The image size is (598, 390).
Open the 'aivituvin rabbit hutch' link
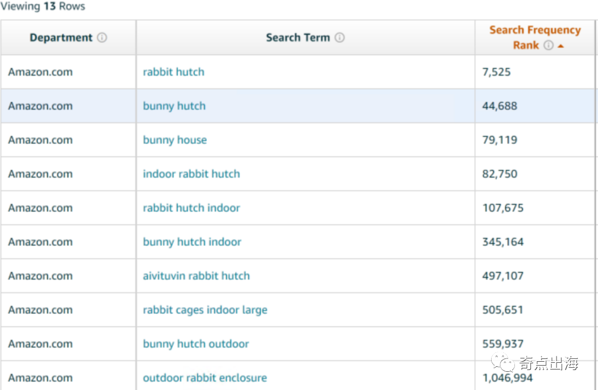(x=196, y=276)
